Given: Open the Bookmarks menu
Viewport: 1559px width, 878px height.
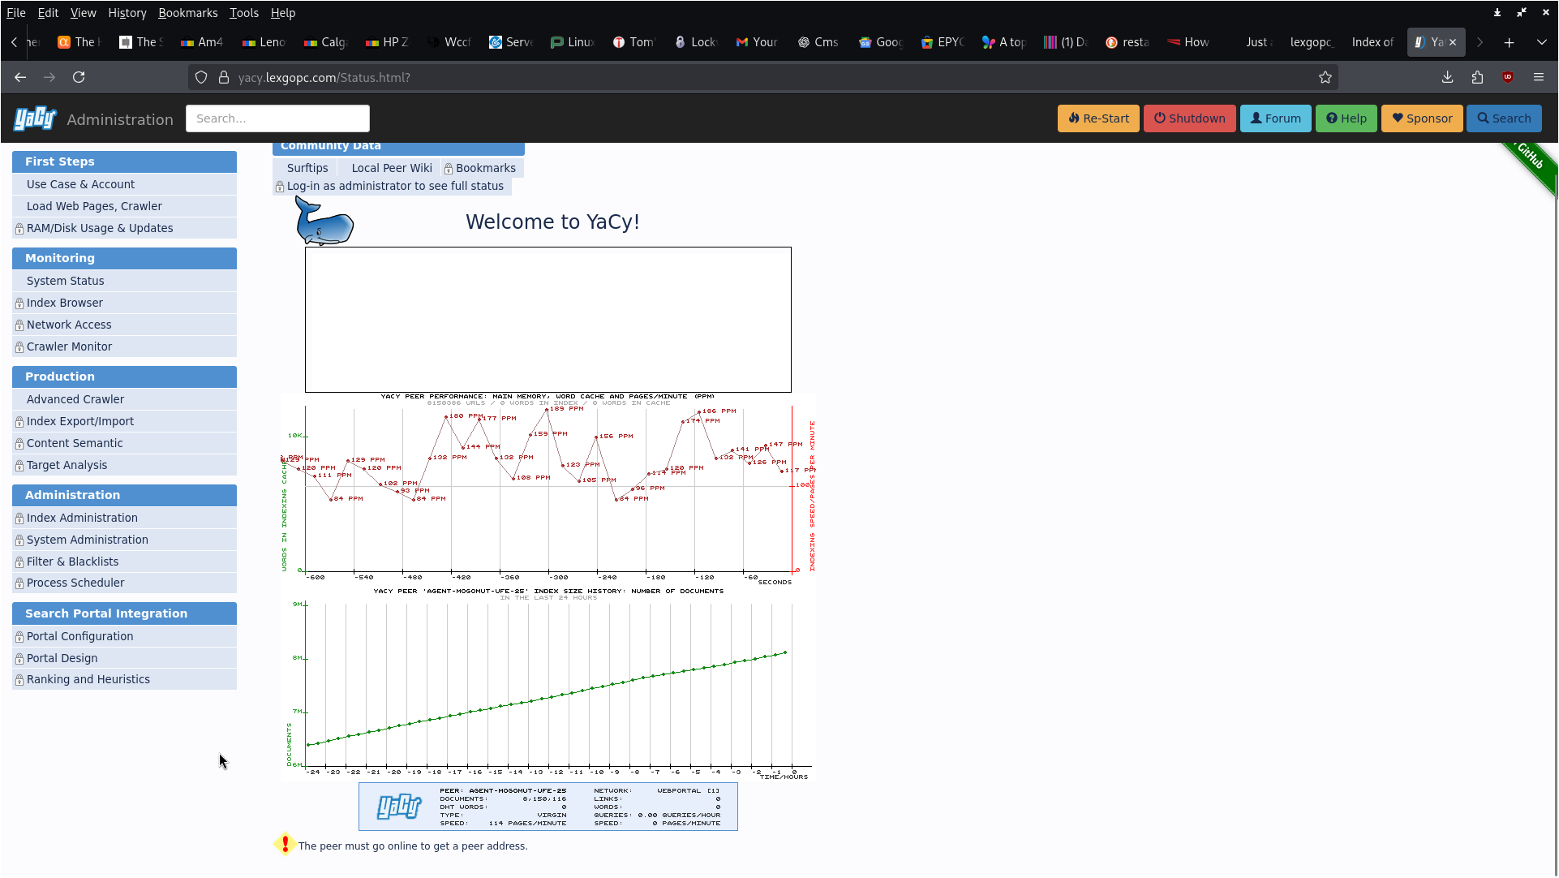Looking at the screenshot, I should tap(187, 13).
